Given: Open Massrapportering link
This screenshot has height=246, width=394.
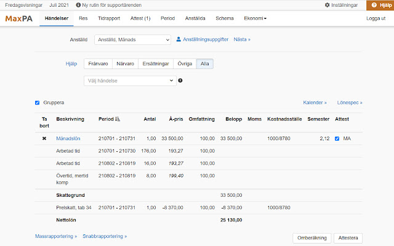Looking at the screenshot, I should click(x=56, y=236).
